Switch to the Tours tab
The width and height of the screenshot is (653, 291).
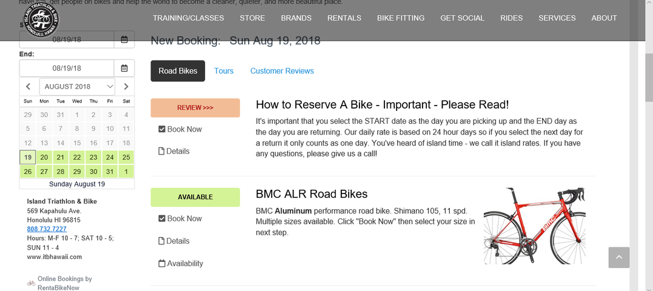pos(224,71)
